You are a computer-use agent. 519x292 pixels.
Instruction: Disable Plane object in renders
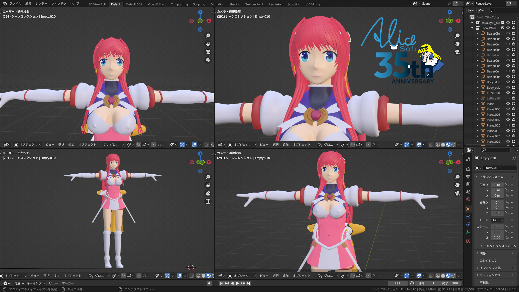pyautogui.click(x=513, y=104)
